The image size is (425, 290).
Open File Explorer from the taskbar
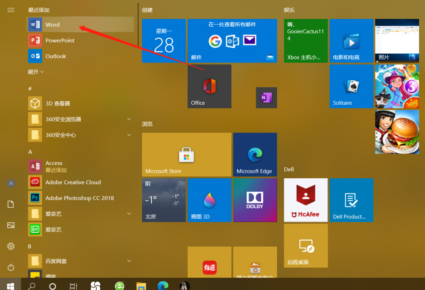pos(141,285)
